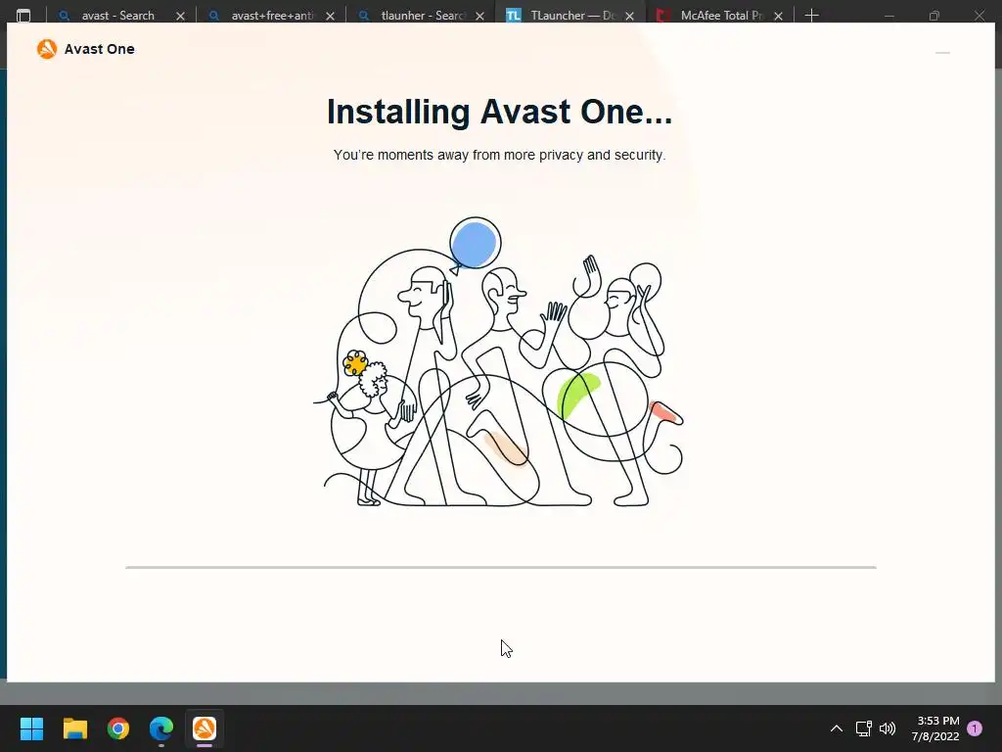Open the volume control tray icon
This screenshot has height=752, width=1002.
coord(888,728)
